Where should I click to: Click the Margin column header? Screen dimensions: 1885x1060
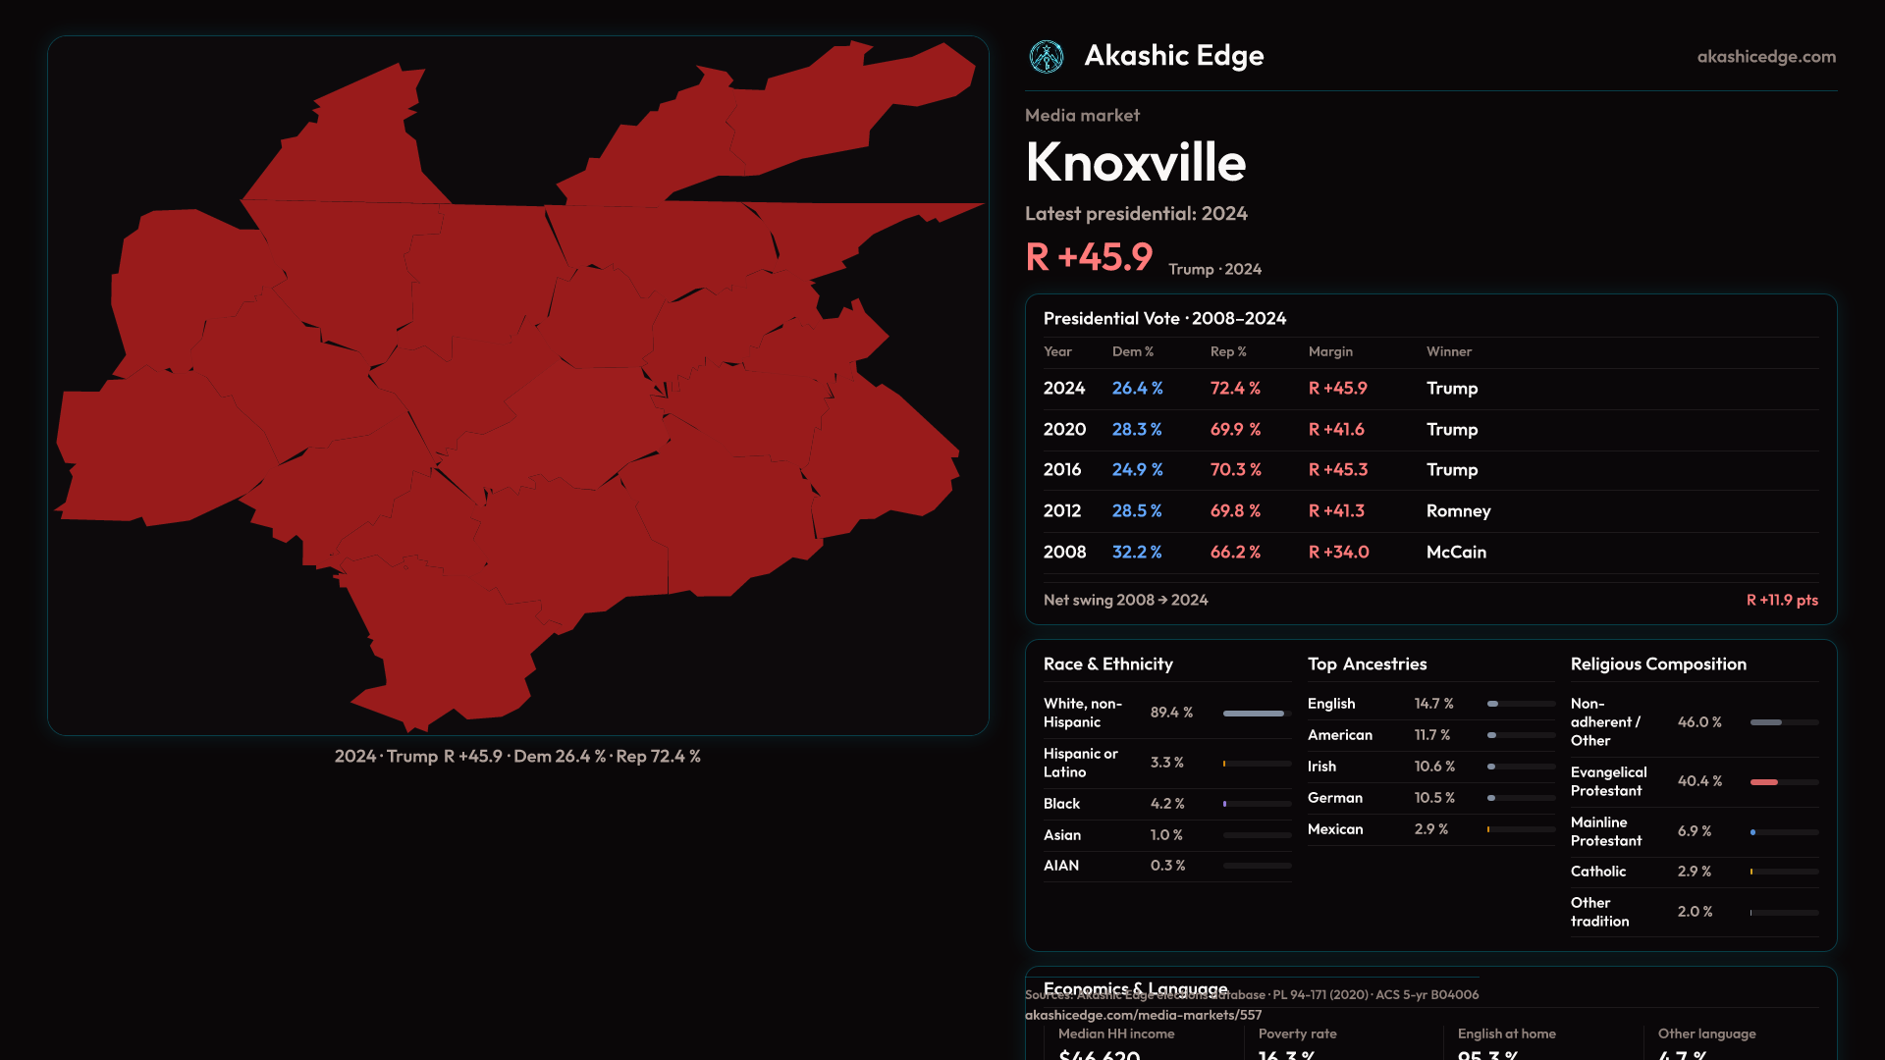click(x=1329, y=351)
